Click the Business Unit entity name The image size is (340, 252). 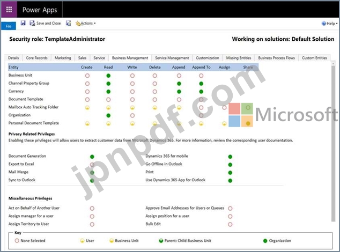point(20,75)
